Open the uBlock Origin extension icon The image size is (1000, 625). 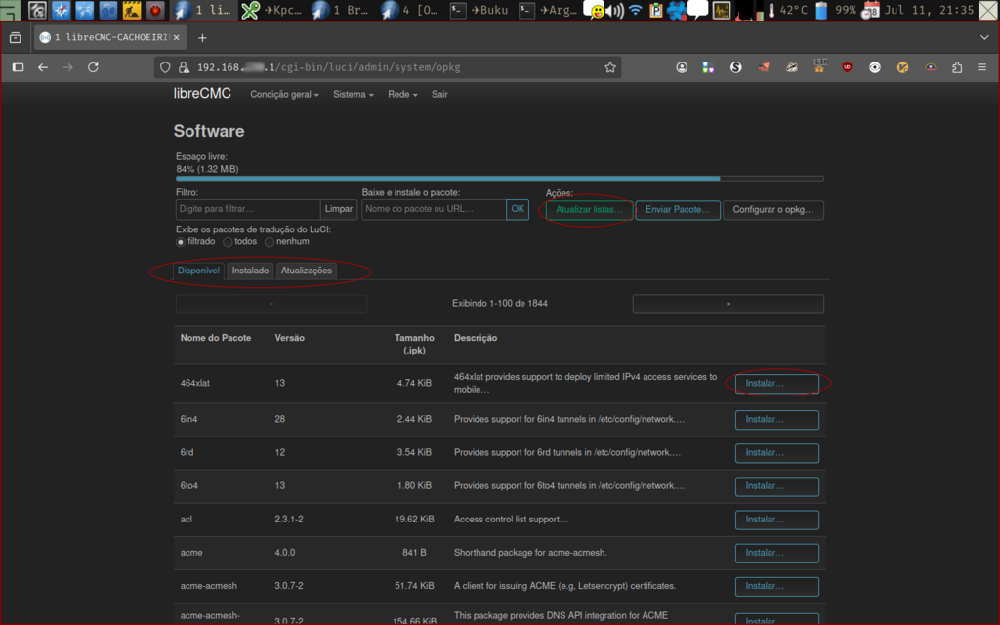pos(848,67)
